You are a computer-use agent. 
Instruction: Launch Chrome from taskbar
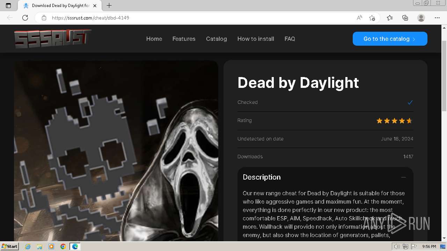pyautogui.click(x=63, y=246)
